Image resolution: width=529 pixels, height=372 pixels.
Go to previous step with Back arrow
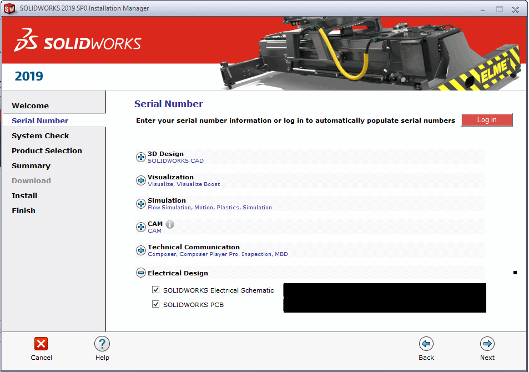[426, 344]
